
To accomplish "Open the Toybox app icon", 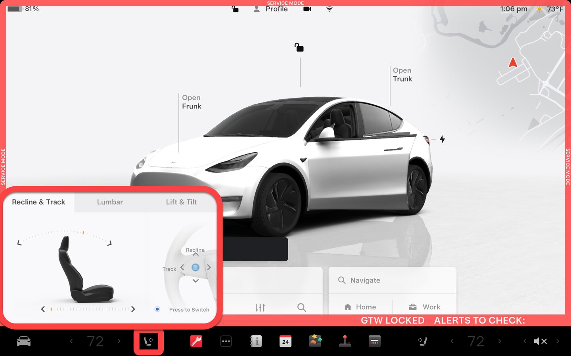I will pos(315,341).
